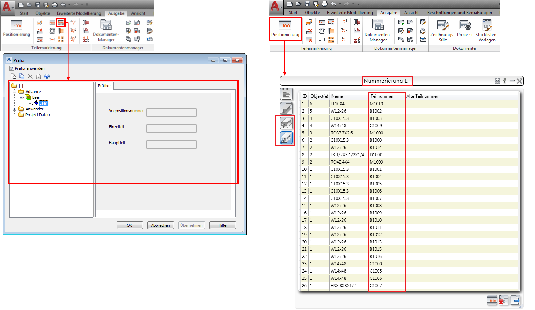
Task: Open Beschriftungen und Bemaßungen tab
Action: (x=459, y=12)
